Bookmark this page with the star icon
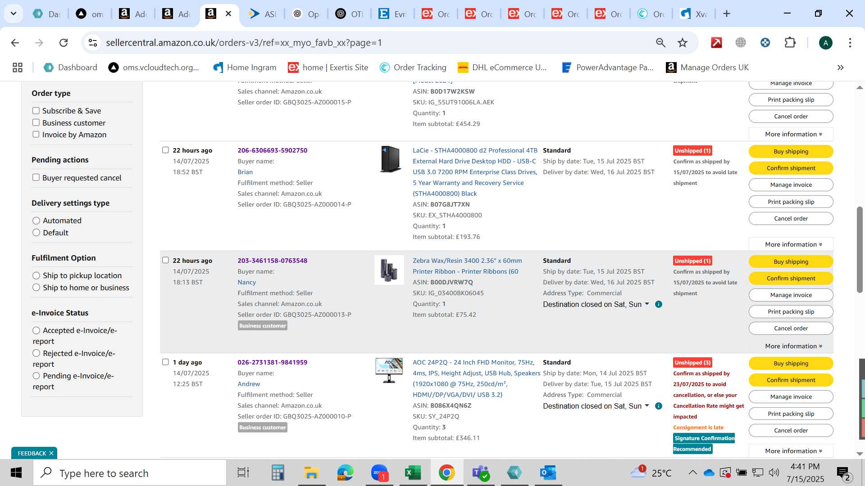The width and height of the screenshot is (865, 486). 683,43
